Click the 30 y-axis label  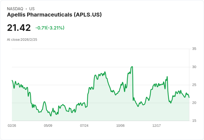(194, 67)
